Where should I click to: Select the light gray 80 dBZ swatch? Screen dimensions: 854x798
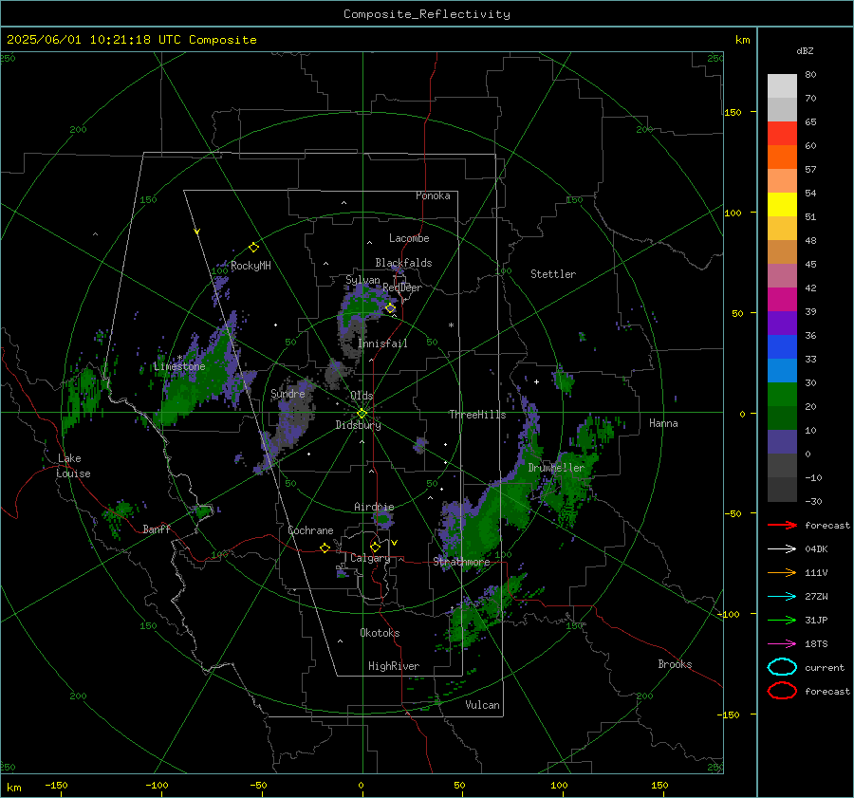click(782, 85)
